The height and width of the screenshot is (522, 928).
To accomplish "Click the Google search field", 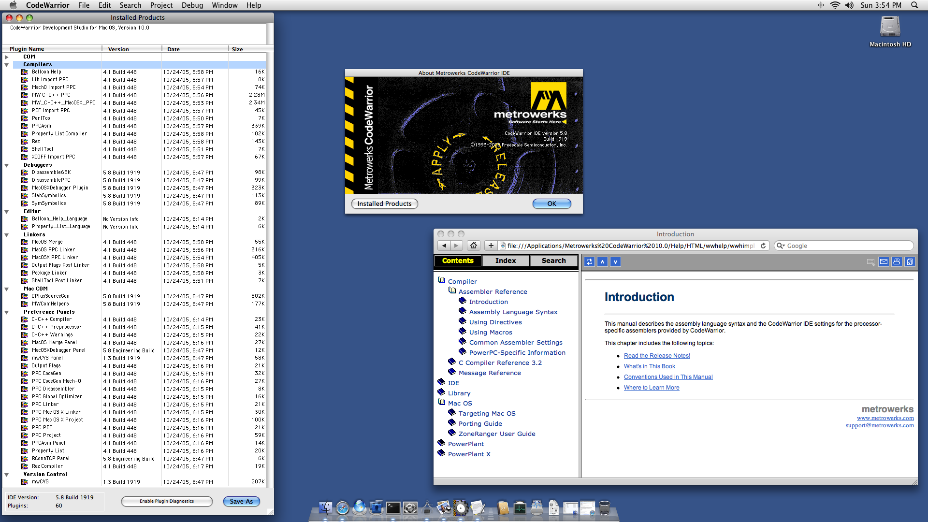I will (x=844, y=246).
